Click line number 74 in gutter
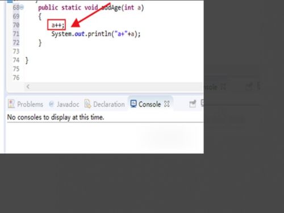Image resolution: width=284 pixels, height=213 pixels. pyautogui.click(x=16, y=60)
